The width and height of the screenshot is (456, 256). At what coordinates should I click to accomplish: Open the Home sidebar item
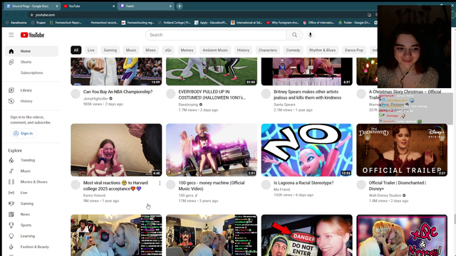(31, 51)
